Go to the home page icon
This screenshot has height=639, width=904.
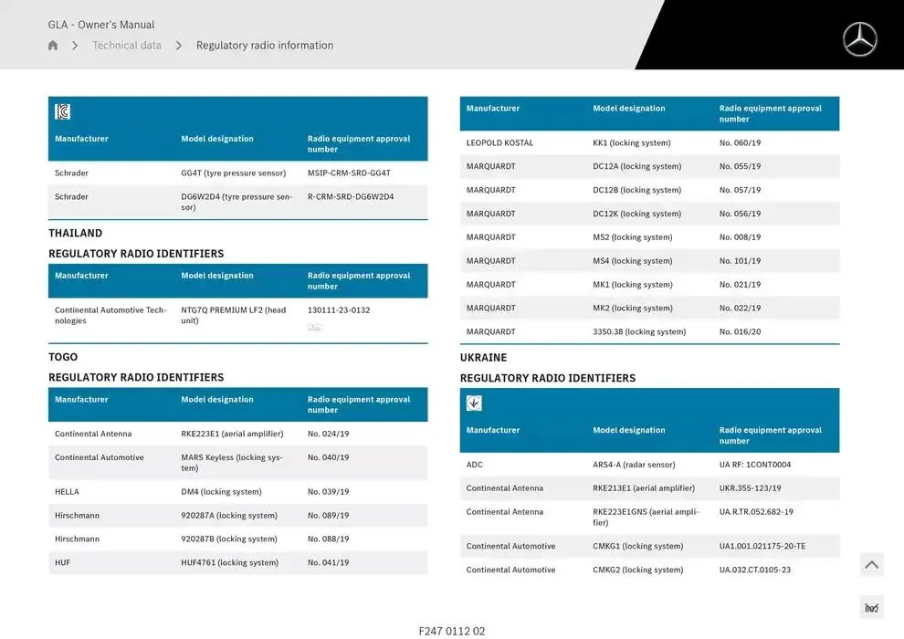point(53,46)
